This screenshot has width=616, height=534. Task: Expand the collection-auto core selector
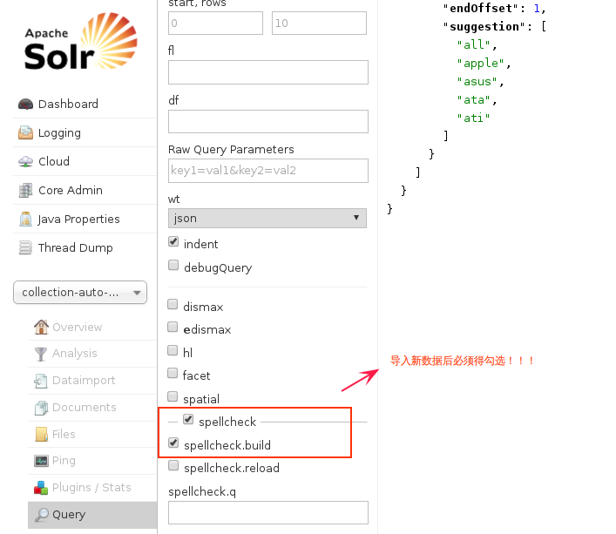tap(80, 293)
